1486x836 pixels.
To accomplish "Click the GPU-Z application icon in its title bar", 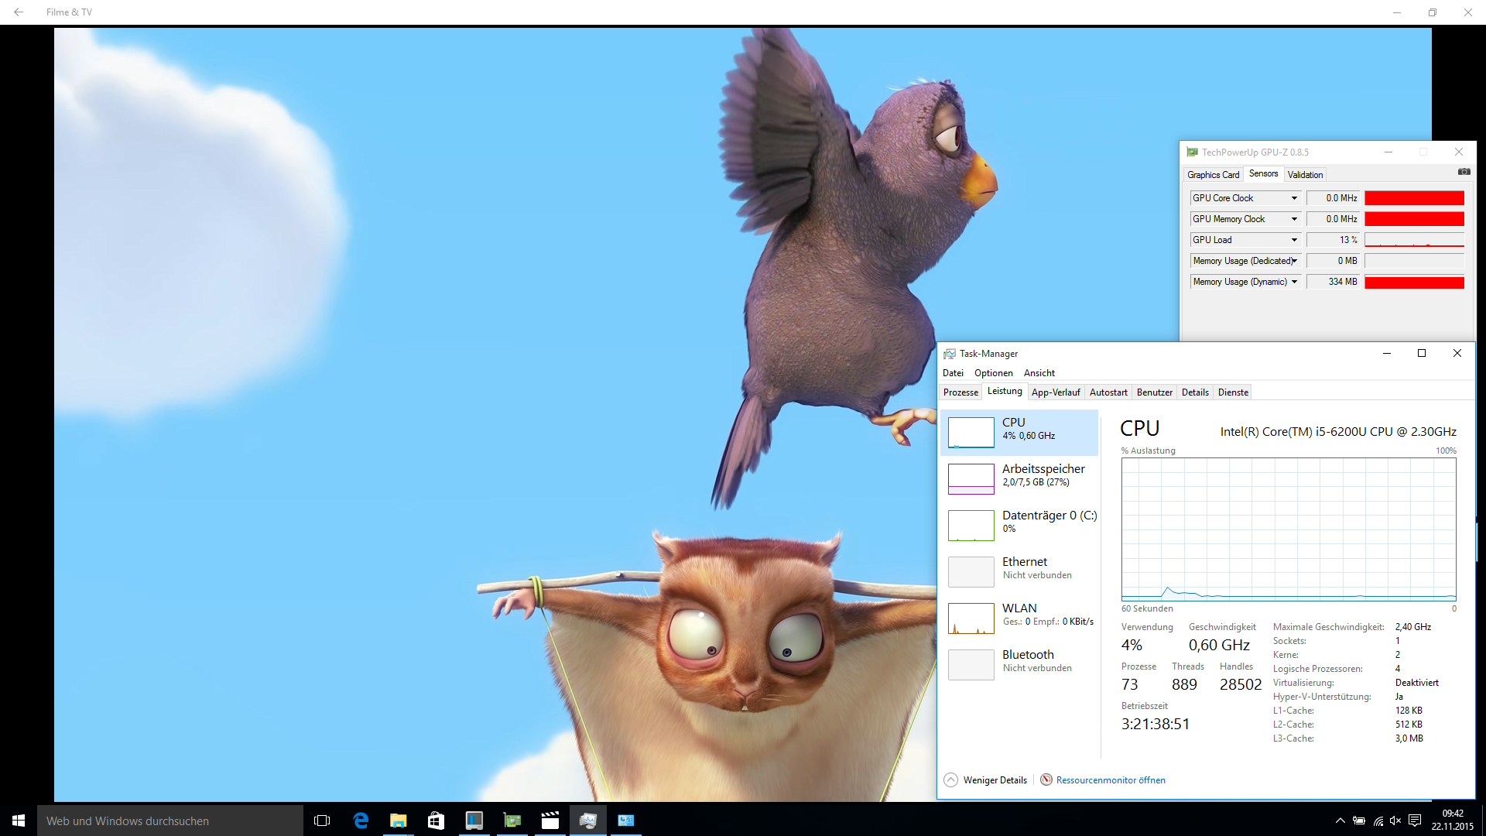I will click(x=1192, y=152).
